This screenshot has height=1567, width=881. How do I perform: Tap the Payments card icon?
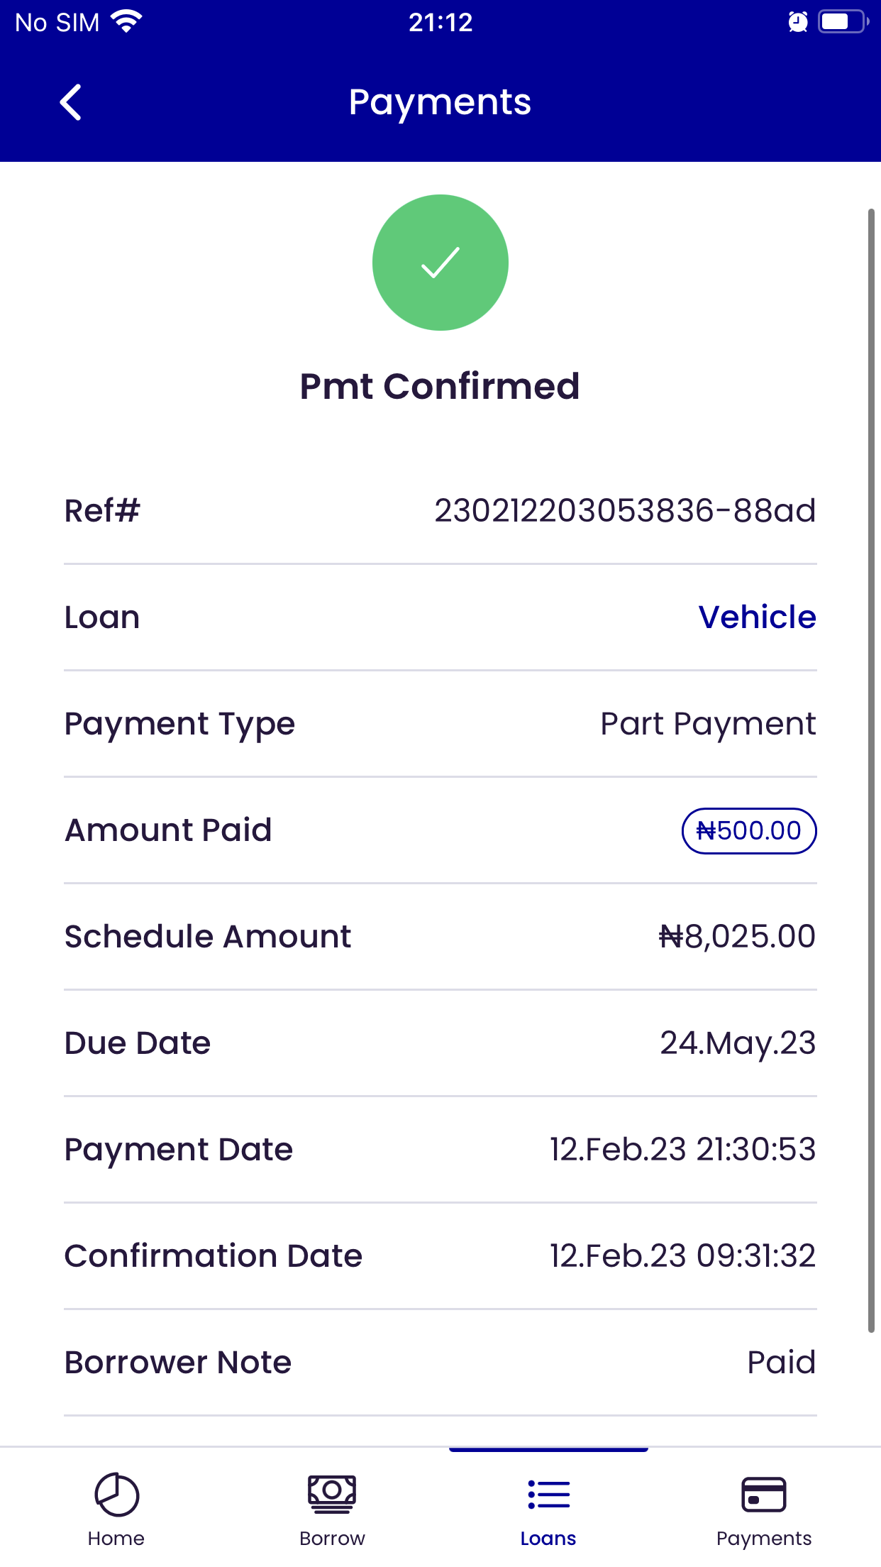click(763, 1494)
